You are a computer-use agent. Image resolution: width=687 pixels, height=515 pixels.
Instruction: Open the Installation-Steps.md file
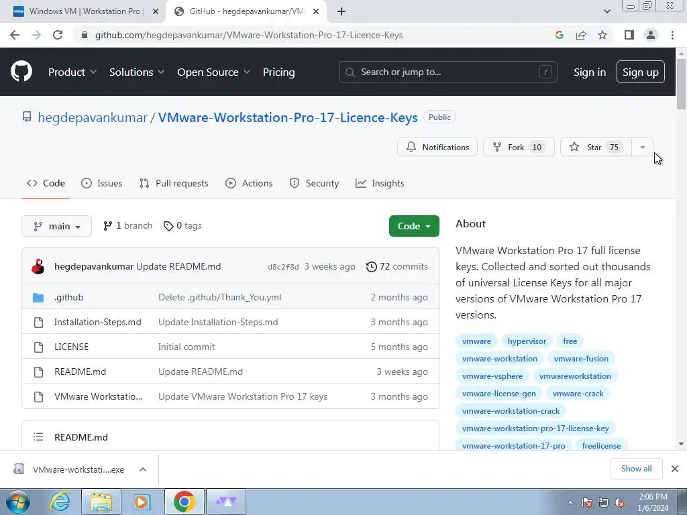point(98,323)
